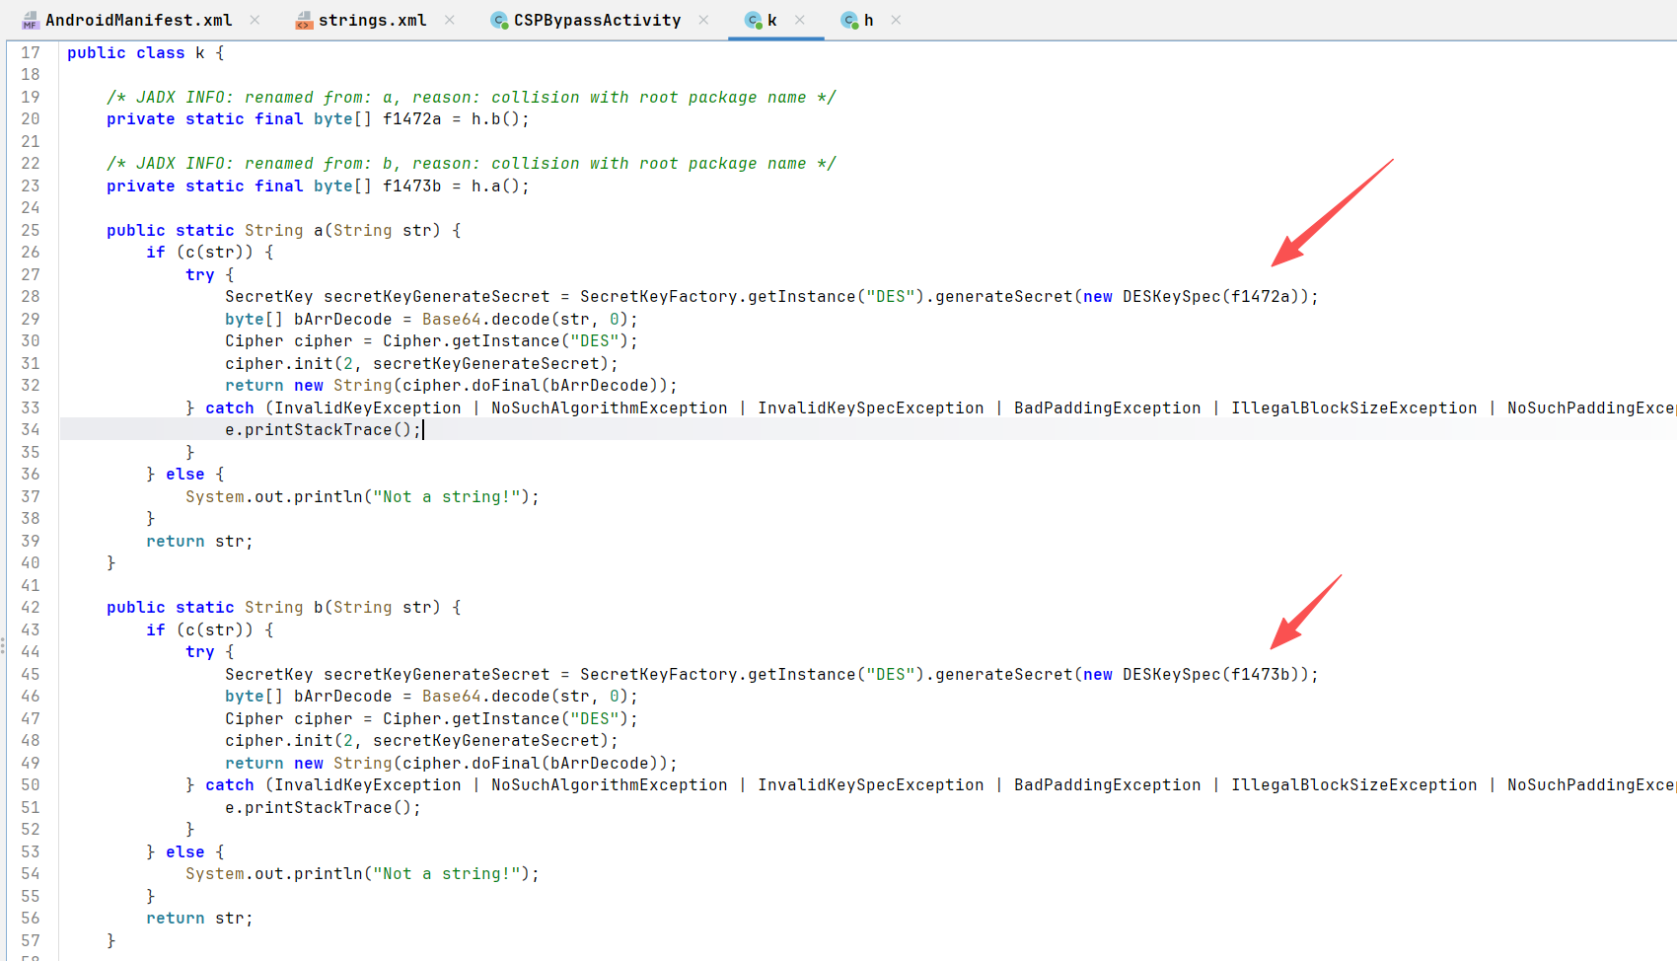Viewport: 1677px width, 961px height.
Task: Click the class icon on tab k
Action: [754, 21]
